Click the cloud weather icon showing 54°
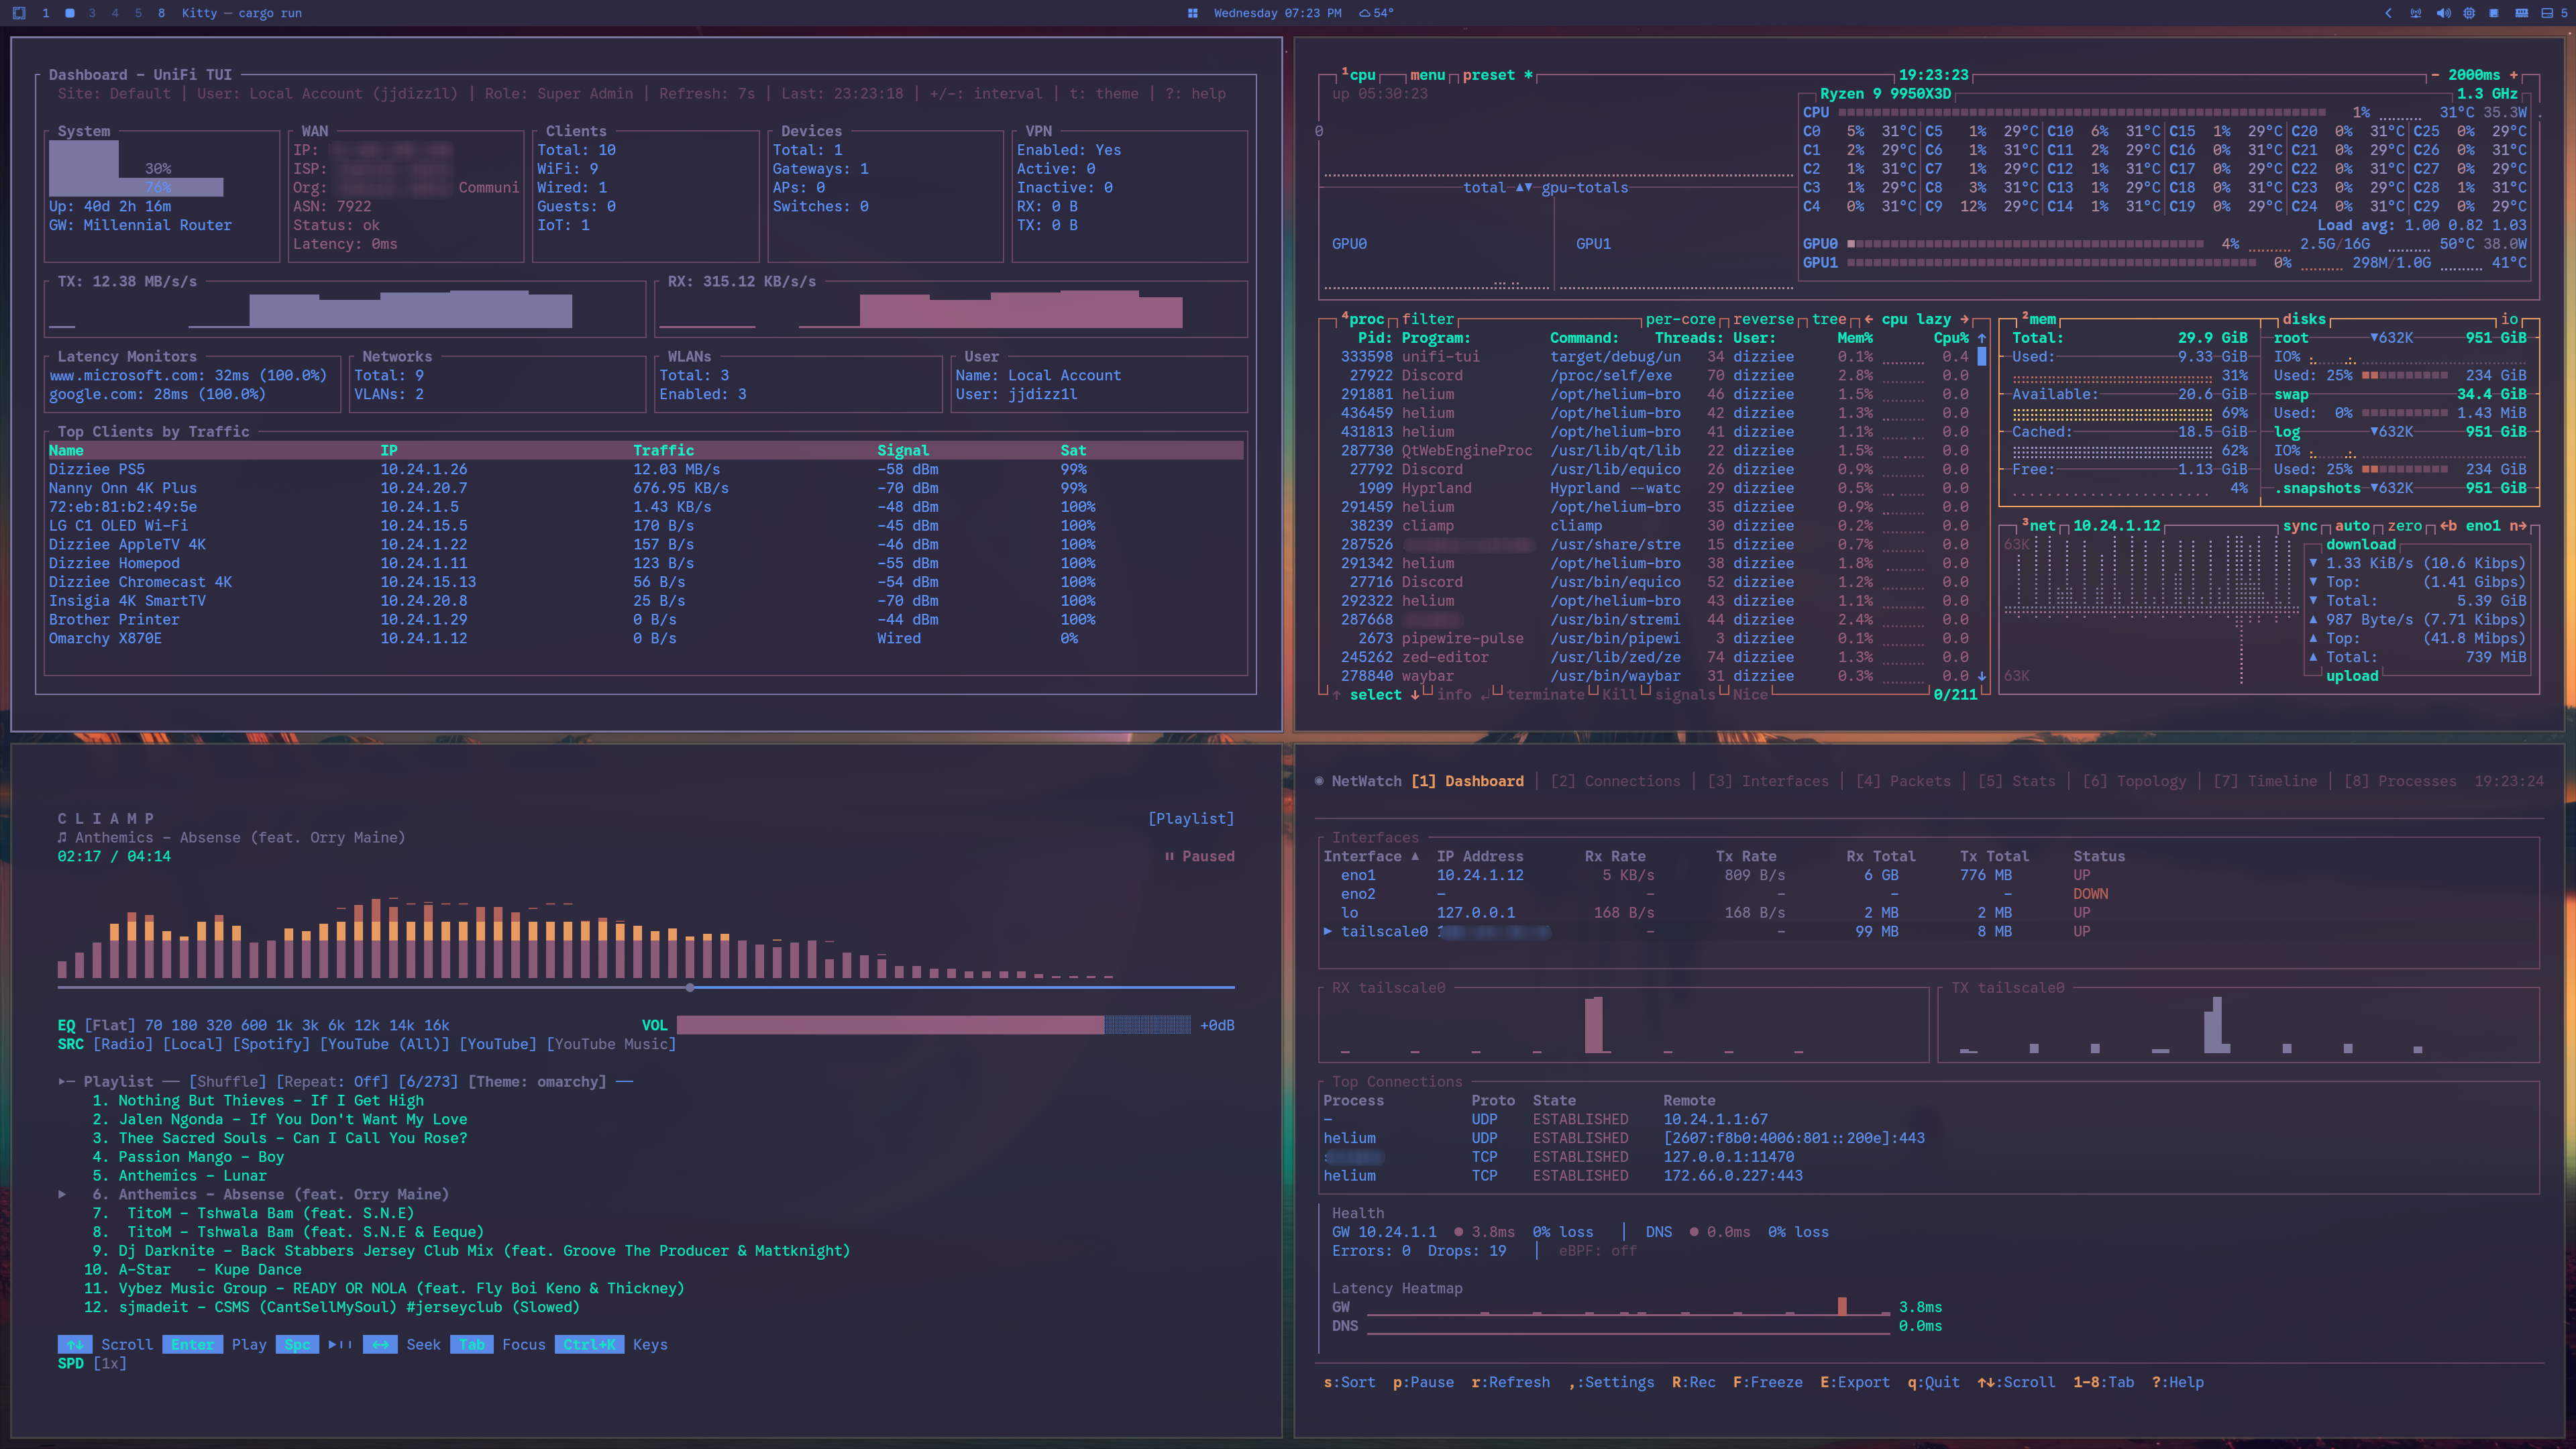Image resolution: width=2576 pixels, height=1449 pixels. (x=1365, y=13)
